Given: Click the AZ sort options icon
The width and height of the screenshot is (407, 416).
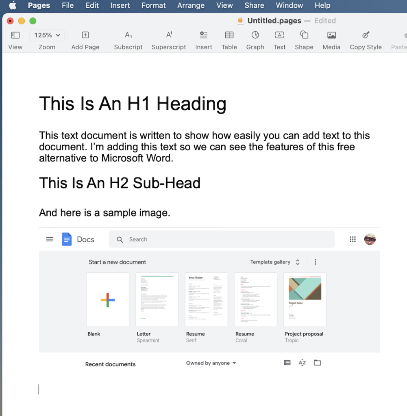Looking at the screenshot, I should 302,363.
